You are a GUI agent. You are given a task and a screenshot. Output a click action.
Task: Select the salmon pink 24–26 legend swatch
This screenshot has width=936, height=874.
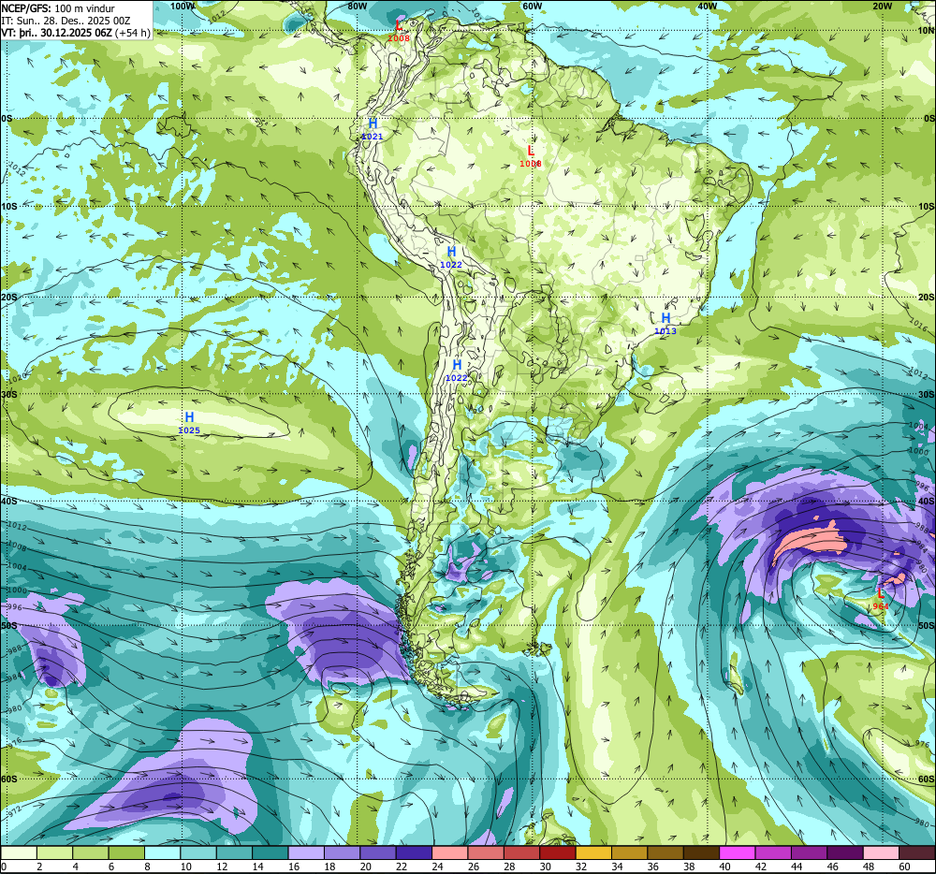450,852
